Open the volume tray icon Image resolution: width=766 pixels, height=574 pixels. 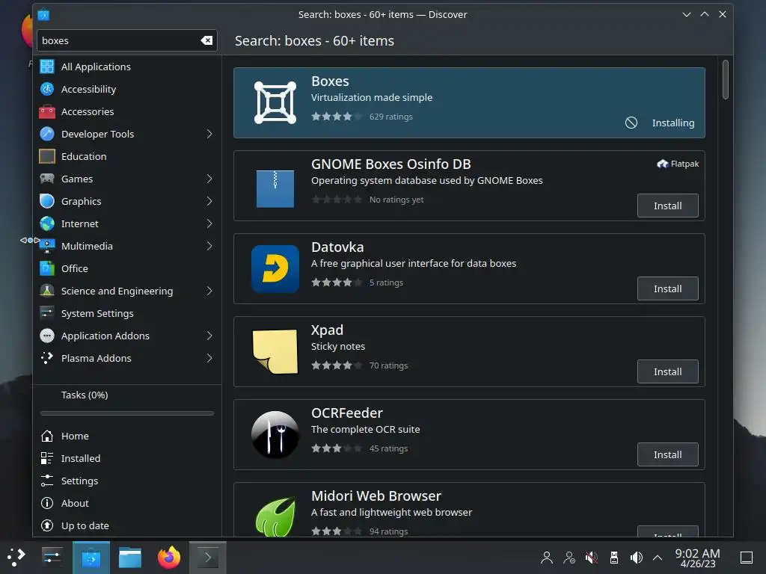point(636,558)
